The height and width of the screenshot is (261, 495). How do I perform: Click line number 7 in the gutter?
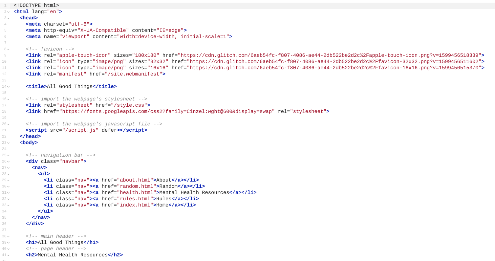[x=5, y=43]
